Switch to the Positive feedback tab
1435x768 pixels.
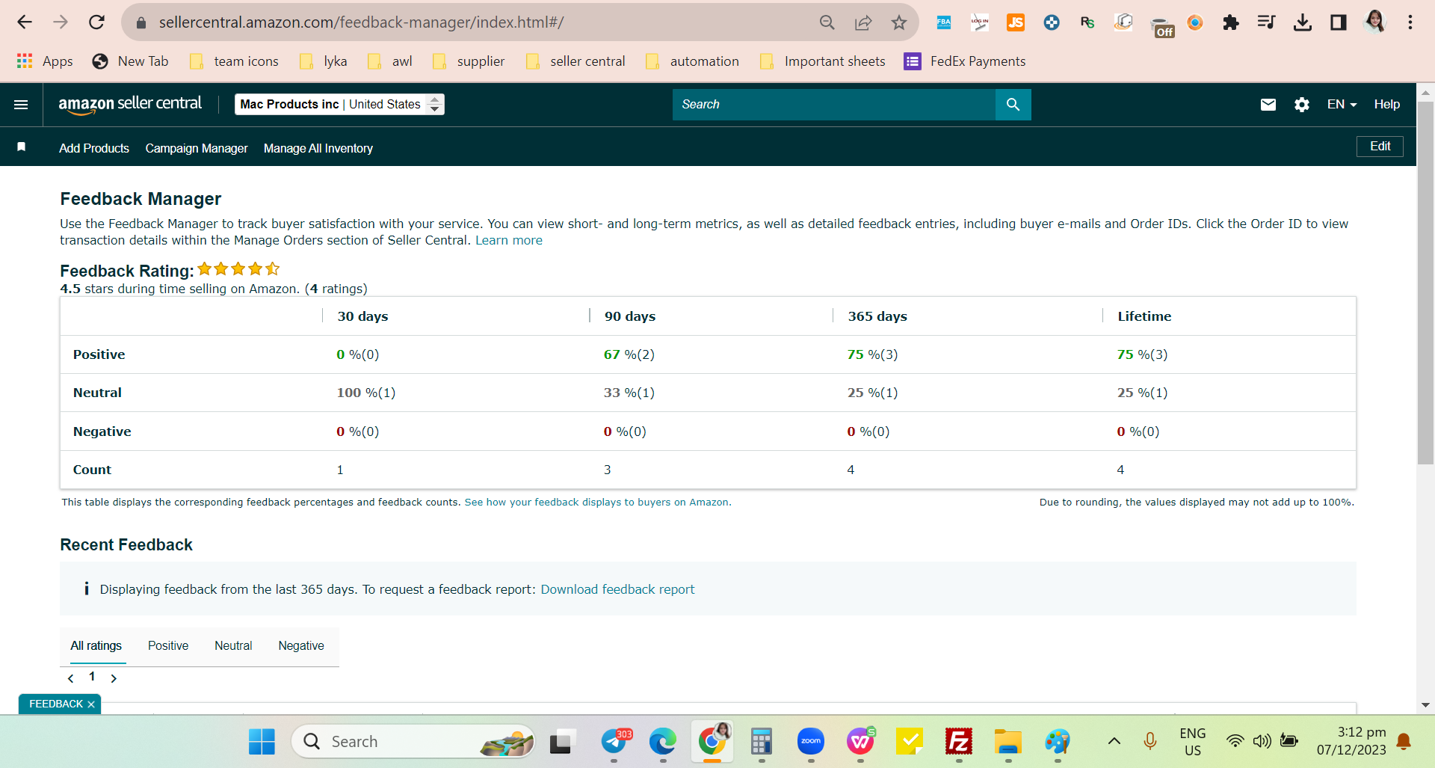point(168,645)
